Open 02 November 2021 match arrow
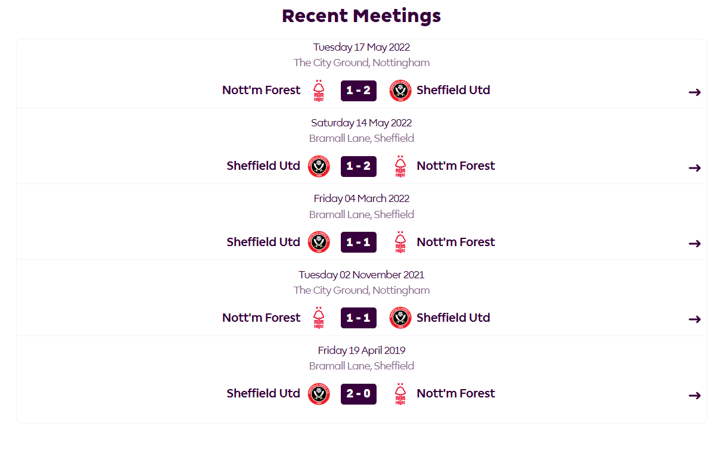715x460 pixels. click(694, 319)
